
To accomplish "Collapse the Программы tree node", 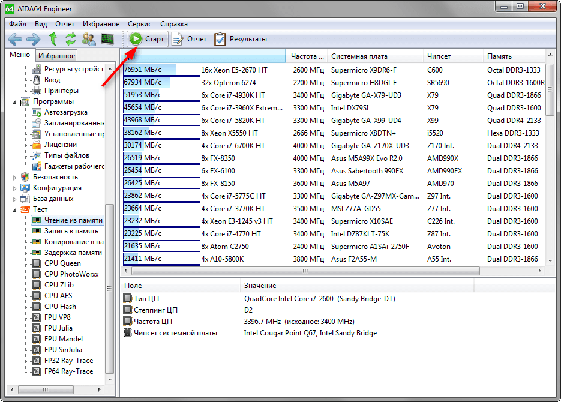I will [x=16, y=102].
